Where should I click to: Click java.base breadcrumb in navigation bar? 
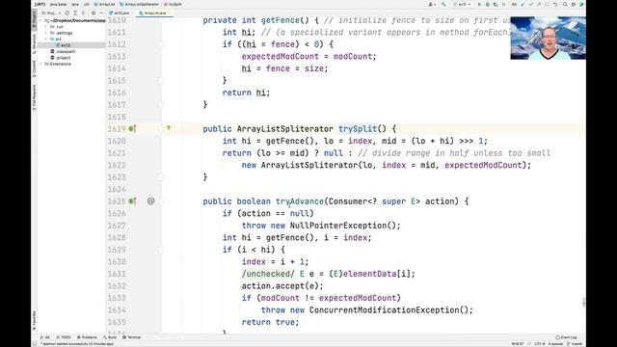pyautogui.click(x=58, y=4)
